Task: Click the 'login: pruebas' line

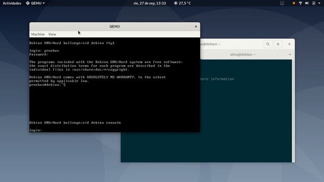Action: pyautogui.click(x=44, y=51)
